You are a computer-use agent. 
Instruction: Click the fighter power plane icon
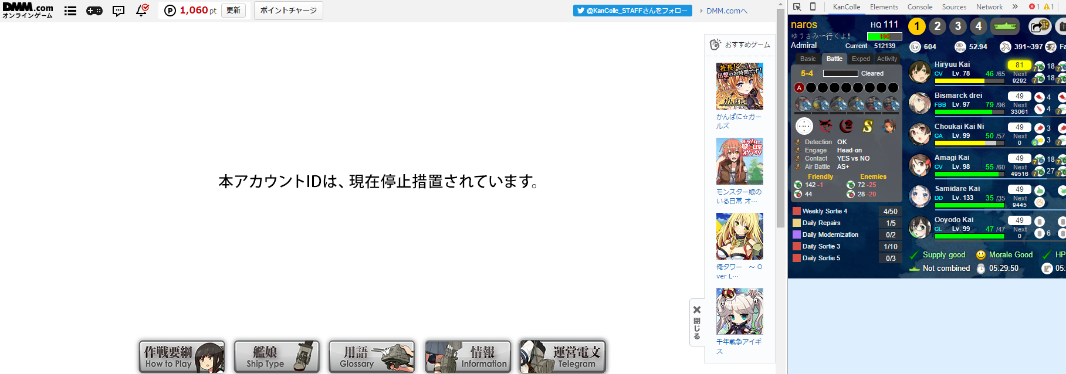1006,47
